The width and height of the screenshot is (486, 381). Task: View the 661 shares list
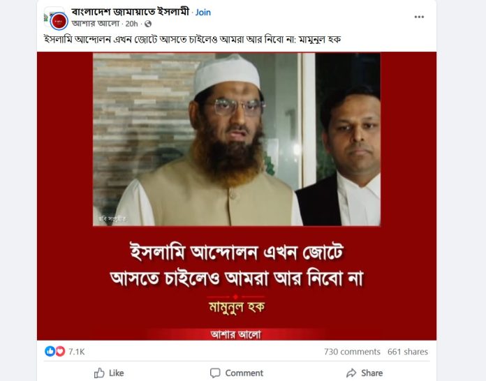coord(408,352)
